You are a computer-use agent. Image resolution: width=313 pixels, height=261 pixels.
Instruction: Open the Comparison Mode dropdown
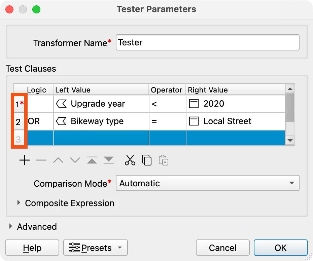207,183
